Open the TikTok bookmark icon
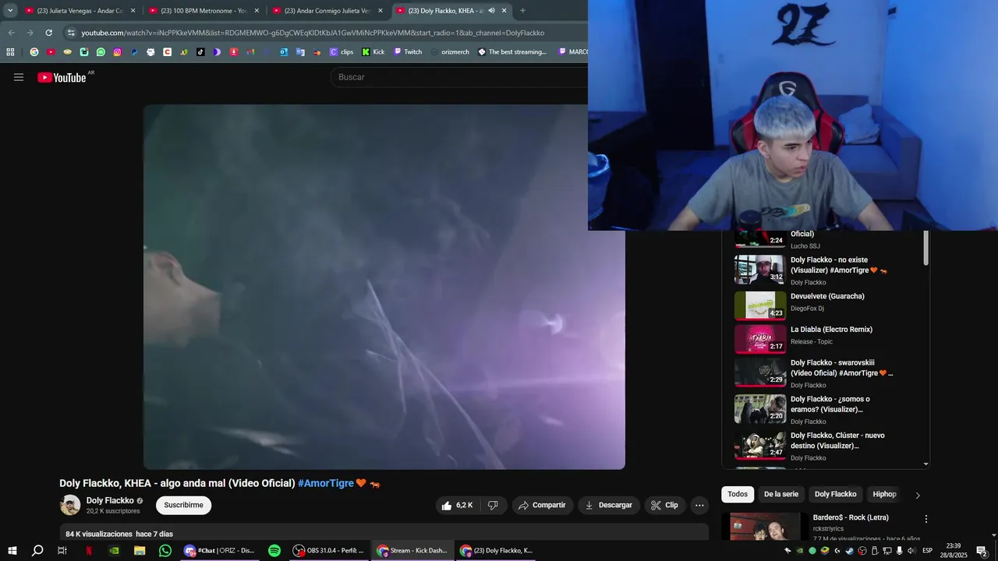 click(x=200, y=52)
